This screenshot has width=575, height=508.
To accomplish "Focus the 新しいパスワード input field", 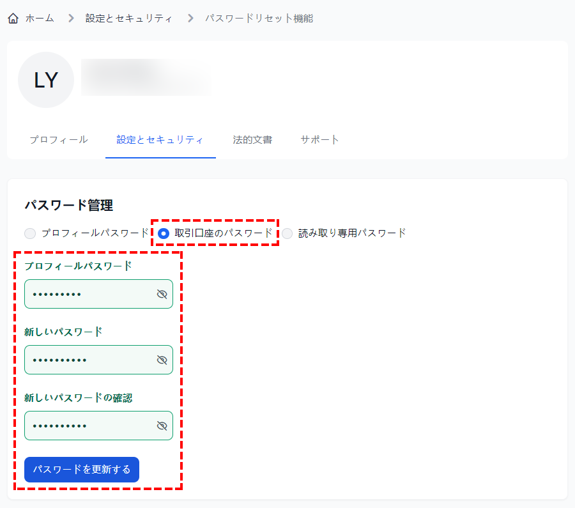I will click(98, 360).
